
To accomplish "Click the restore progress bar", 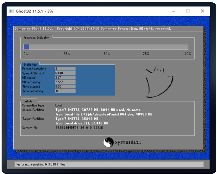I will tap(106, 47).
